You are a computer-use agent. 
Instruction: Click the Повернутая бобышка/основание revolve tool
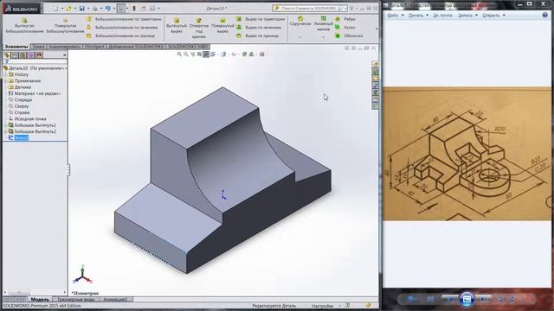click(66, 26)
